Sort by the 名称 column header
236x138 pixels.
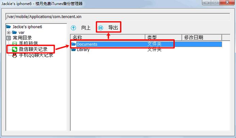tap(107, 38)
